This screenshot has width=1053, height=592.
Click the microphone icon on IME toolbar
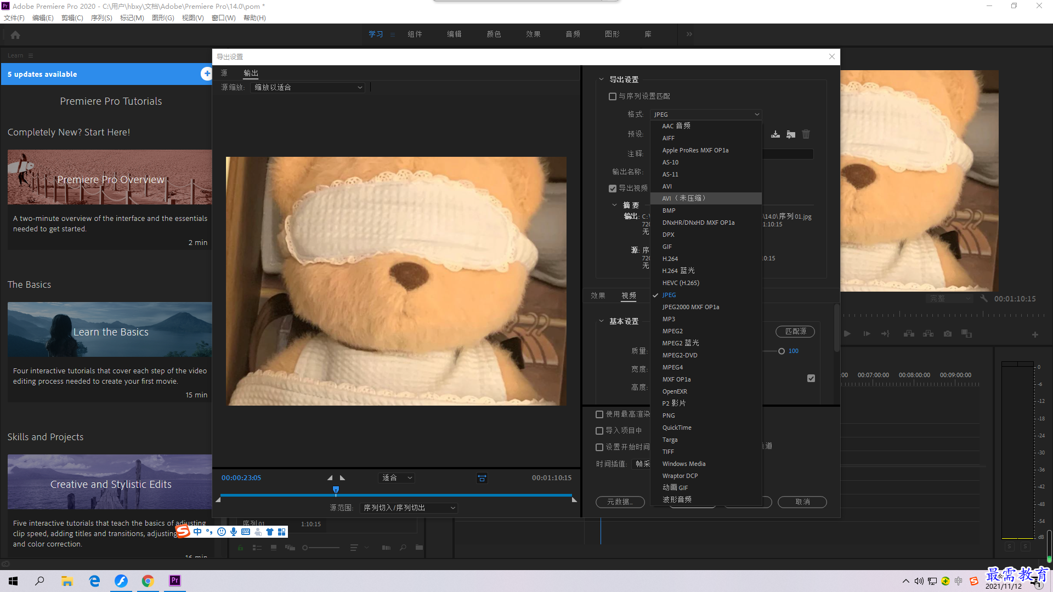pos(234,532)
